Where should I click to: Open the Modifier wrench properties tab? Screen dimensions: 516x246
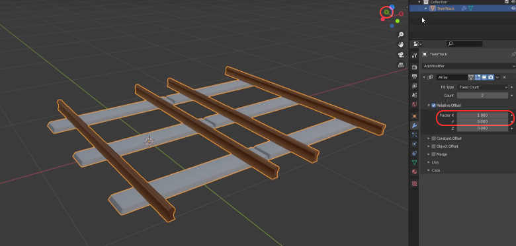[x=415, y=125]
